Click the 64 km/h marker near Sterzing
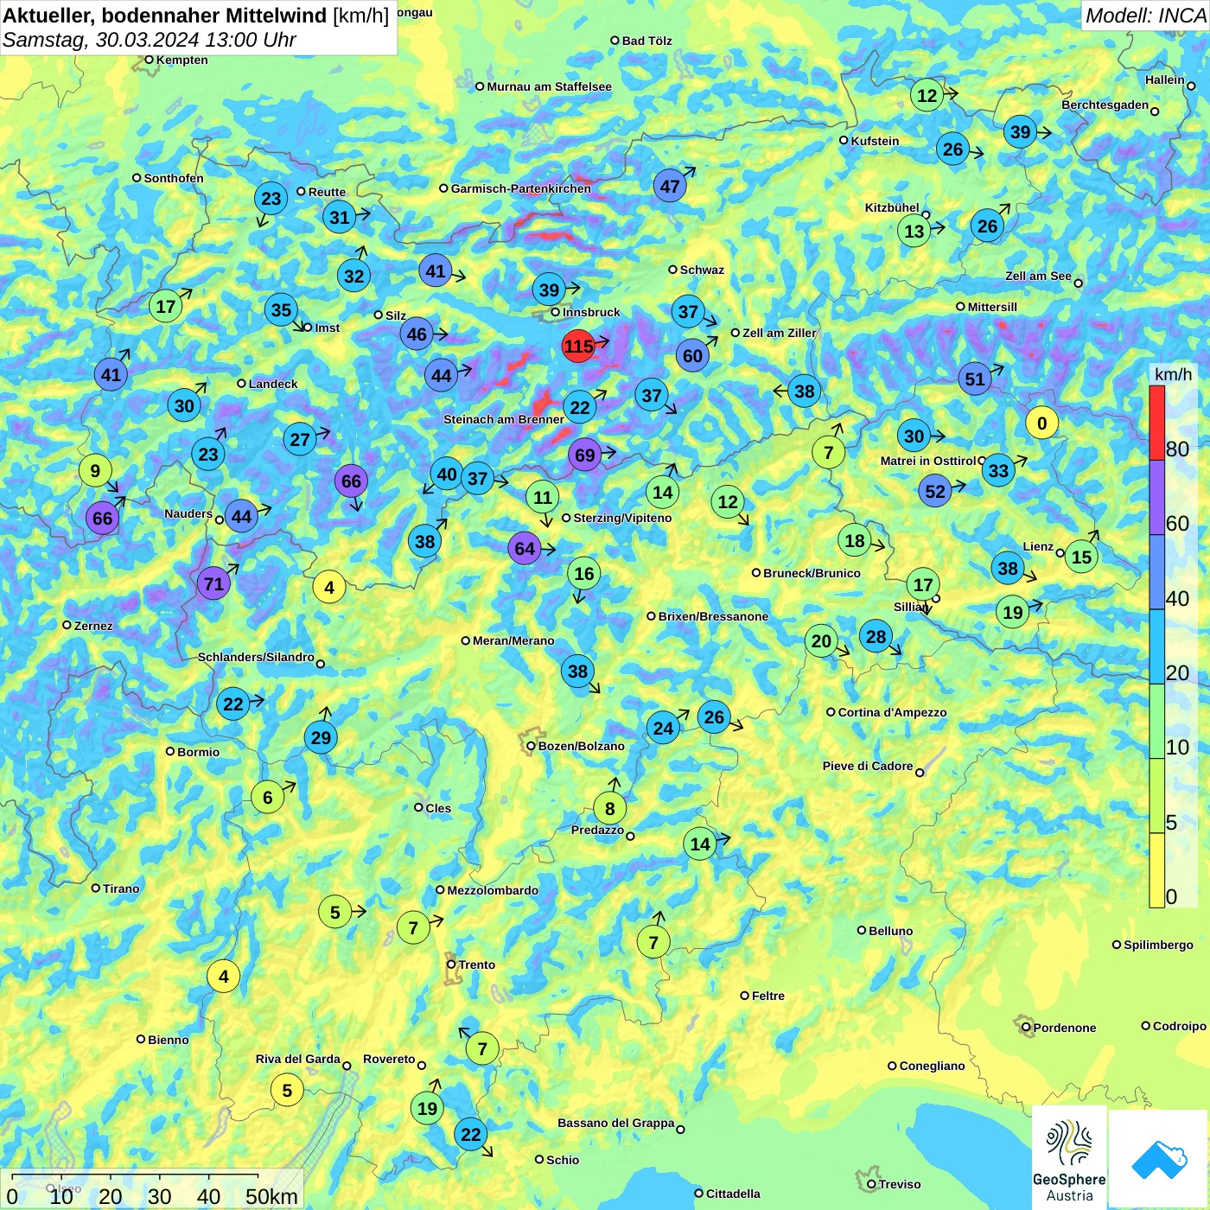The width and height of the screenshot is (1210, 1210). point(525,548)
